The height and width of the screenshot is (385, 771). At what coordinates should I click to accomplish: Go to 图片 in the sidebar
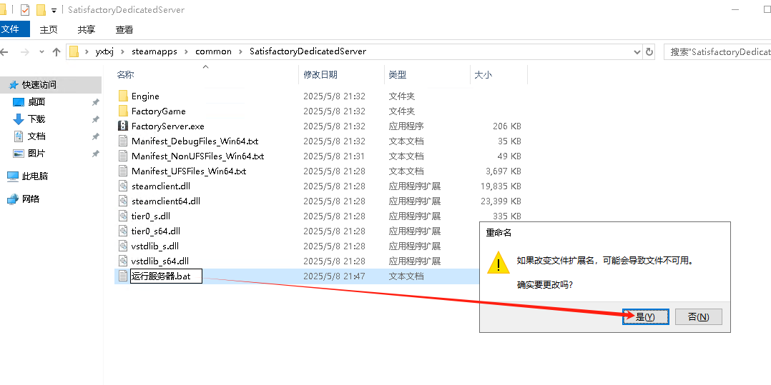pyautogui.click(x=36, y=154)
